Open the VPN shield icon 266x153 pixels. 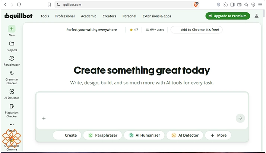253,4
